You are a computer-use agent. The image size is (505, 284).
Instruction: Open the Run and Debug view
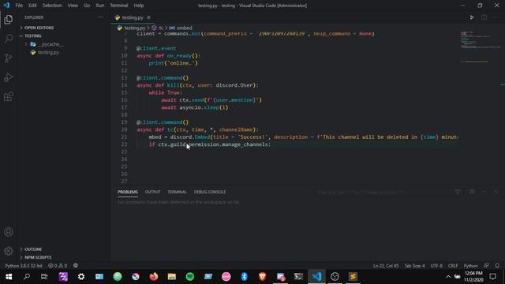9,77
